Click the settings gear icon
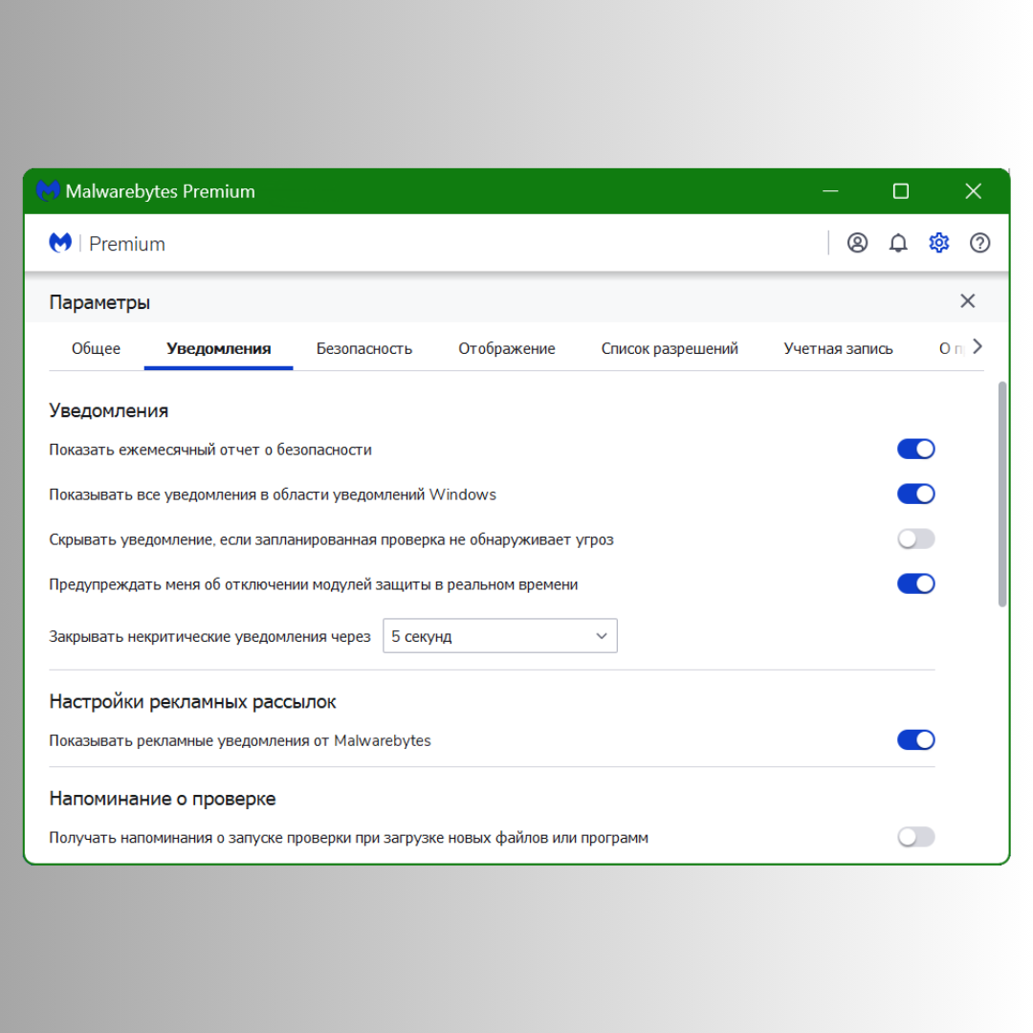This screenshot has width=1033, height=1033. (x=939, y=243)
